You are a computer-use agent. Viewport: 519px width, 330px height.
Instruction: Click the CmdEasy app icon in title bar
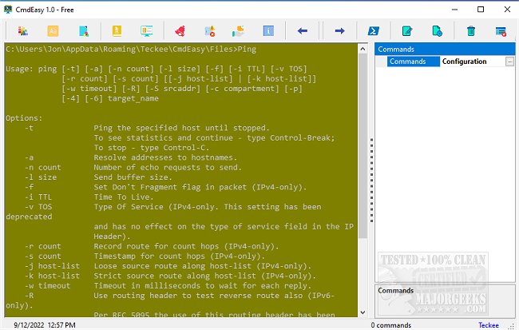click(x=8, y=10)
